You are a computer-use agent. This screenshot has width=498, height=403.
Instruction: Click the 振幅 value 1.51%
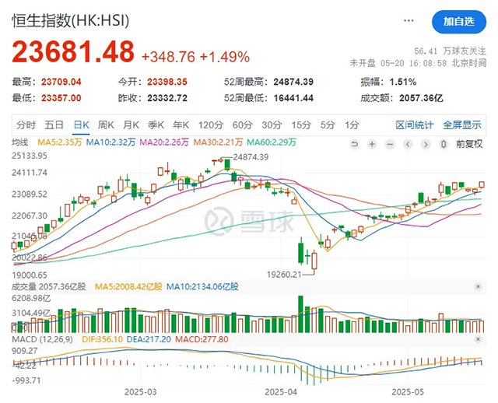tap(403, 82)
